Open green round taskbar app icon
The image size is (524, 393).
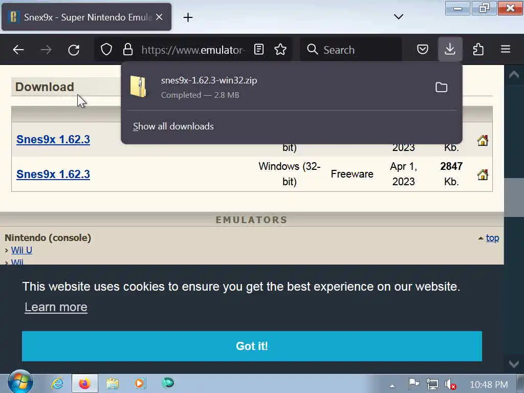pos(168,383)
